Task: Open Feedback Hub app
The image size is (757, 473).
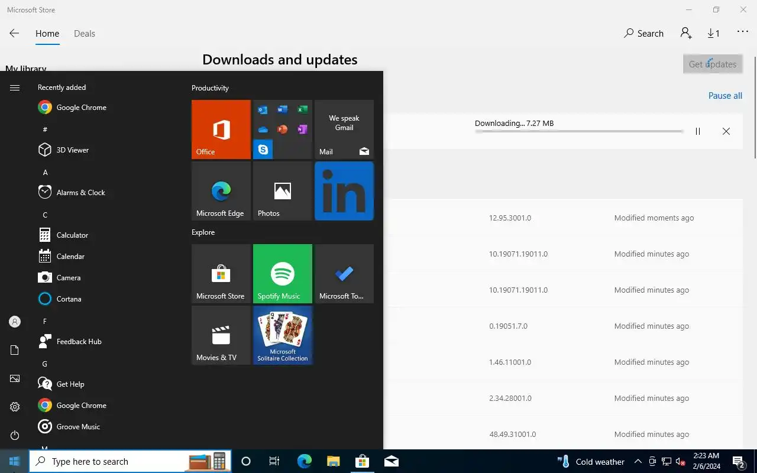Action: [x=95, y=342]
